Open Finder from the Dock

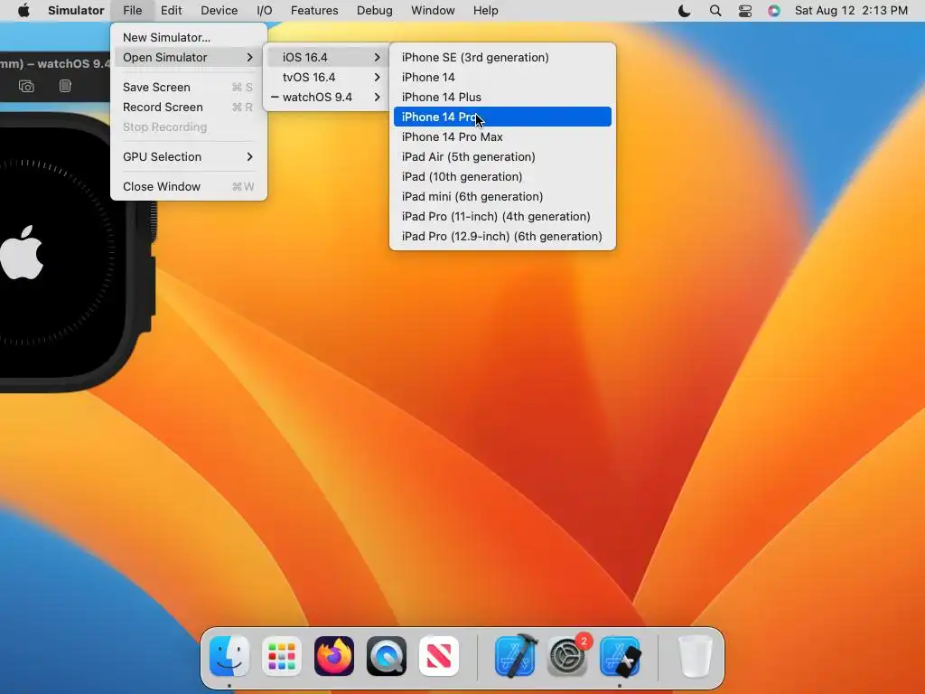(229, 656)
